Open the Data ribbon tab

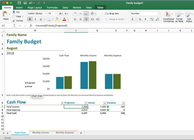pos(65,8)
